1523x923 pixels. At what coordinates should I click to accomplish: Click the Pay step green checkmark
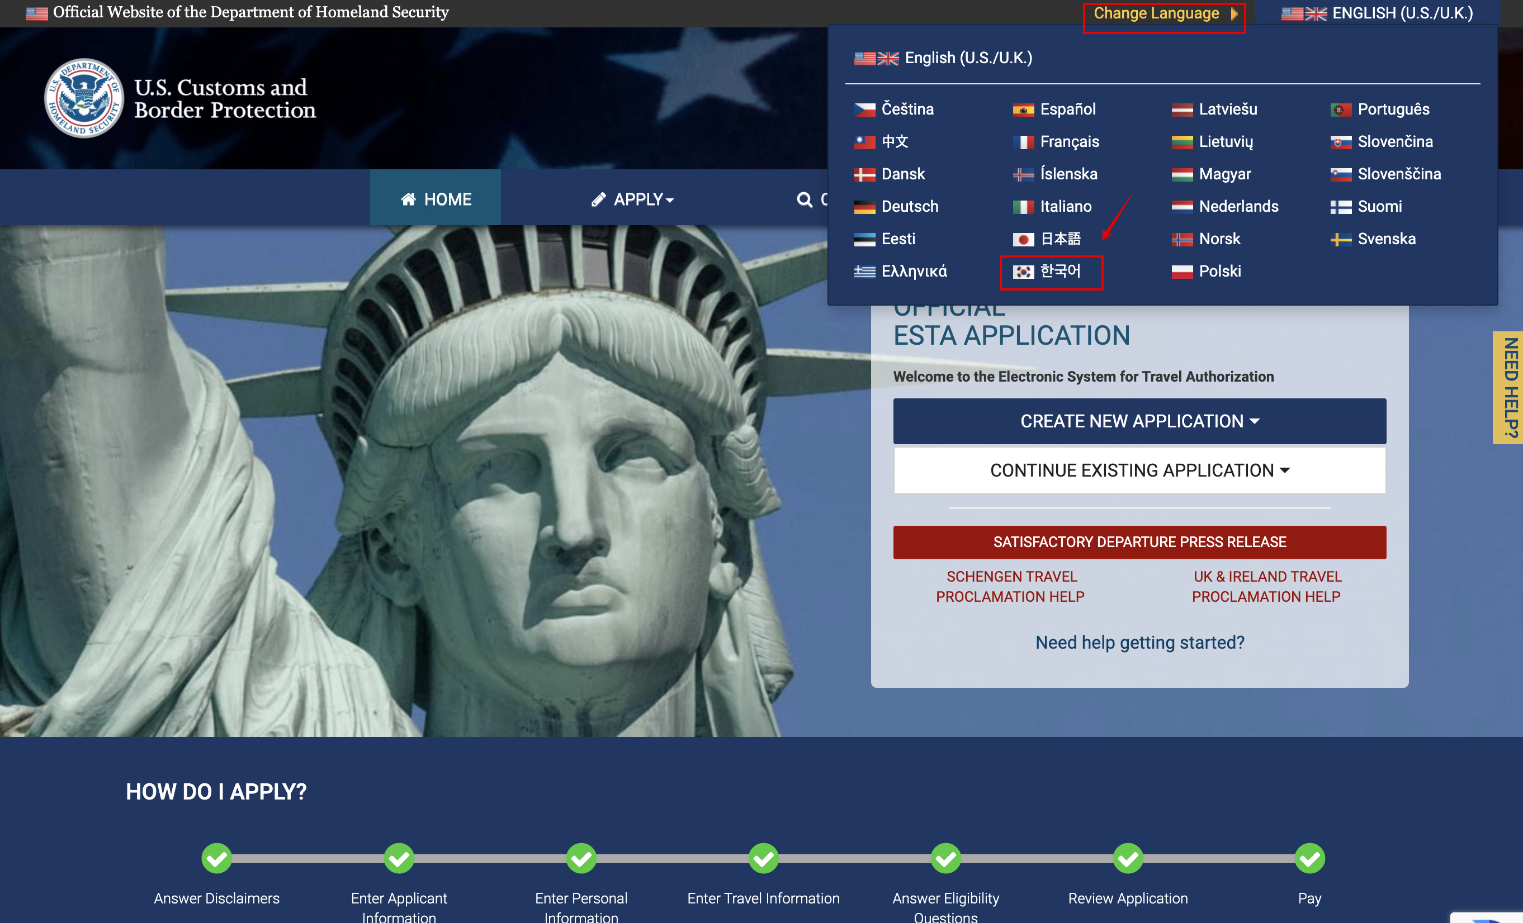point(1309,858)
